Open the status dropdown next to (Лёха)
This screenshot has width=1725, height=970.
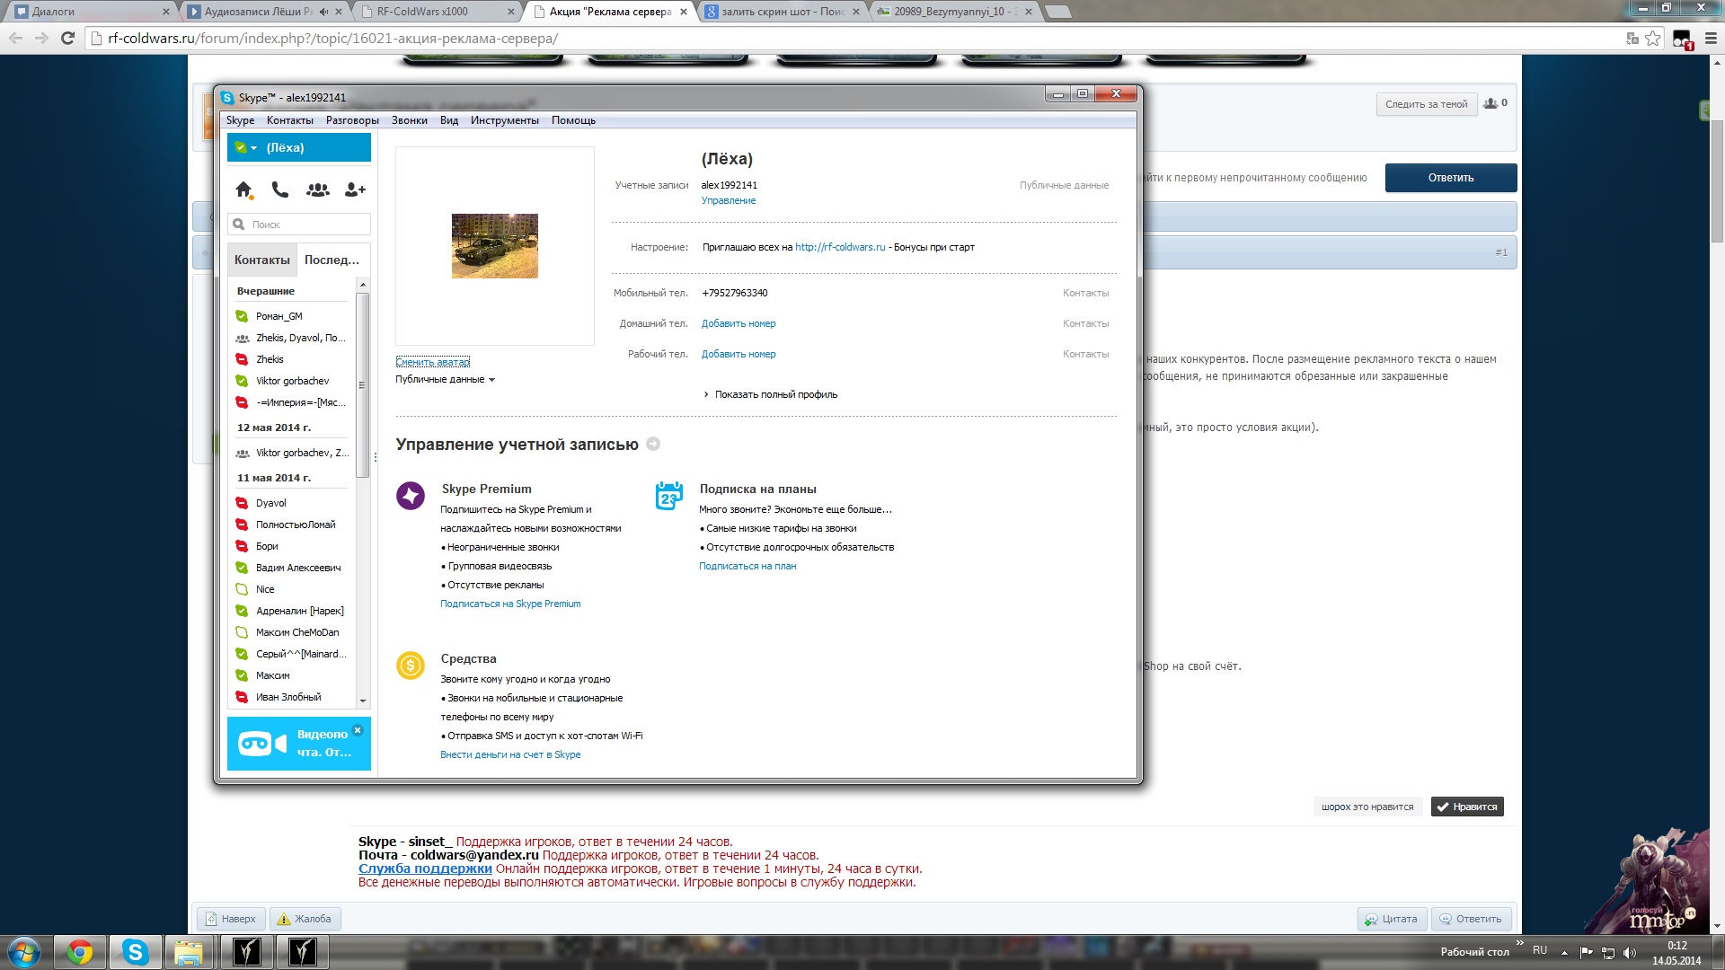(246, 147)
